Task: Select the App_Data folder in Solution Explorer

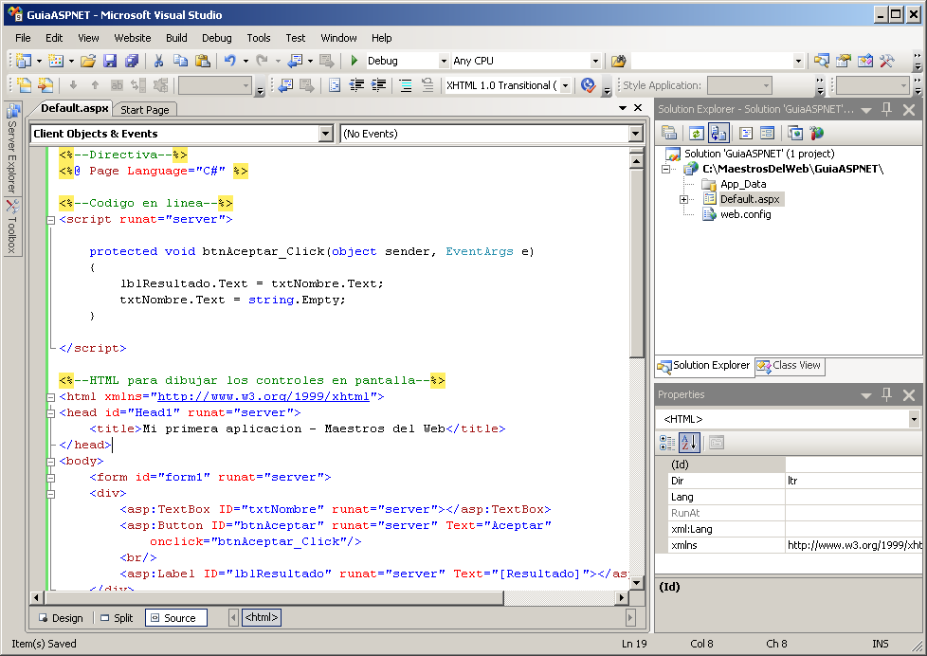Action: tap(743, 184)
